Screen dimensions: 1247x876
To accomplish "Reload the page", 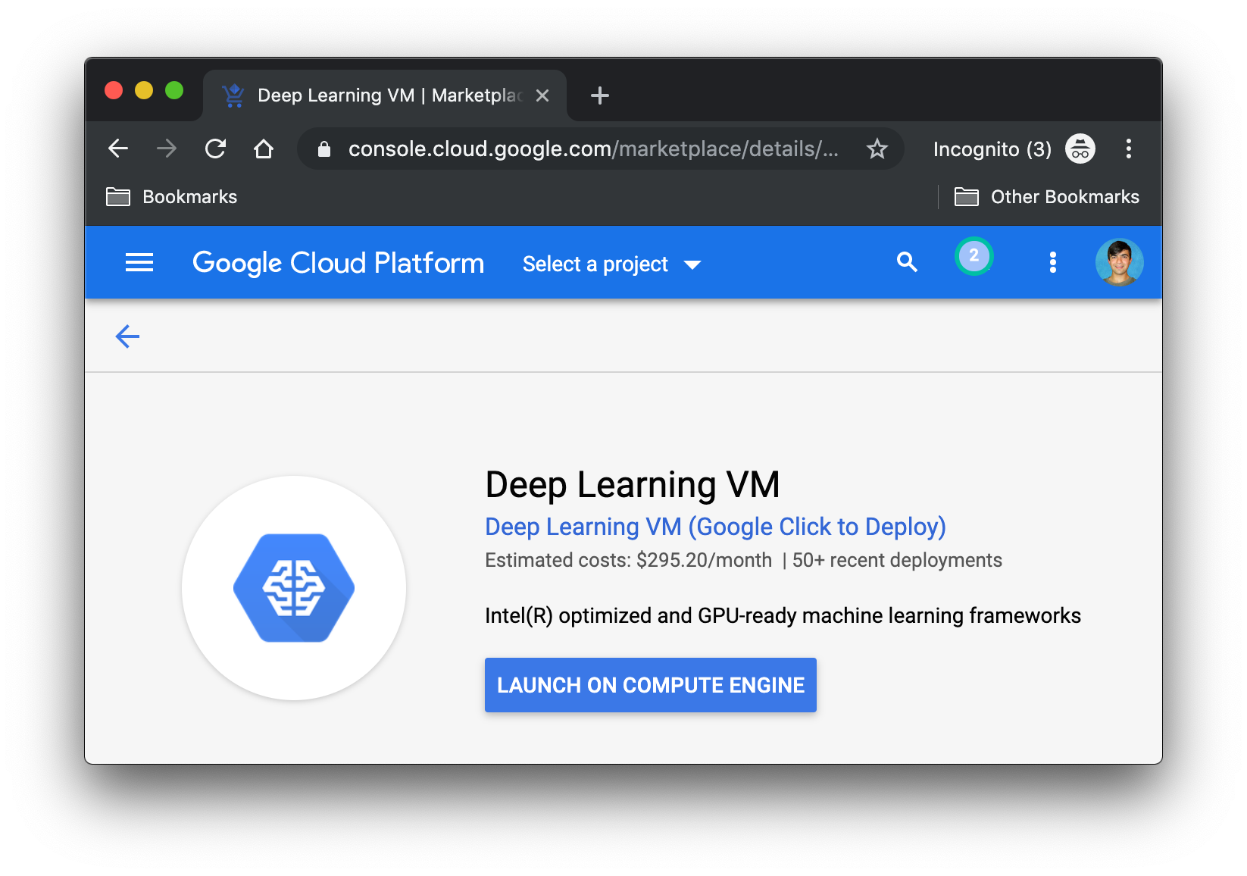I will [x=215, y=149].
